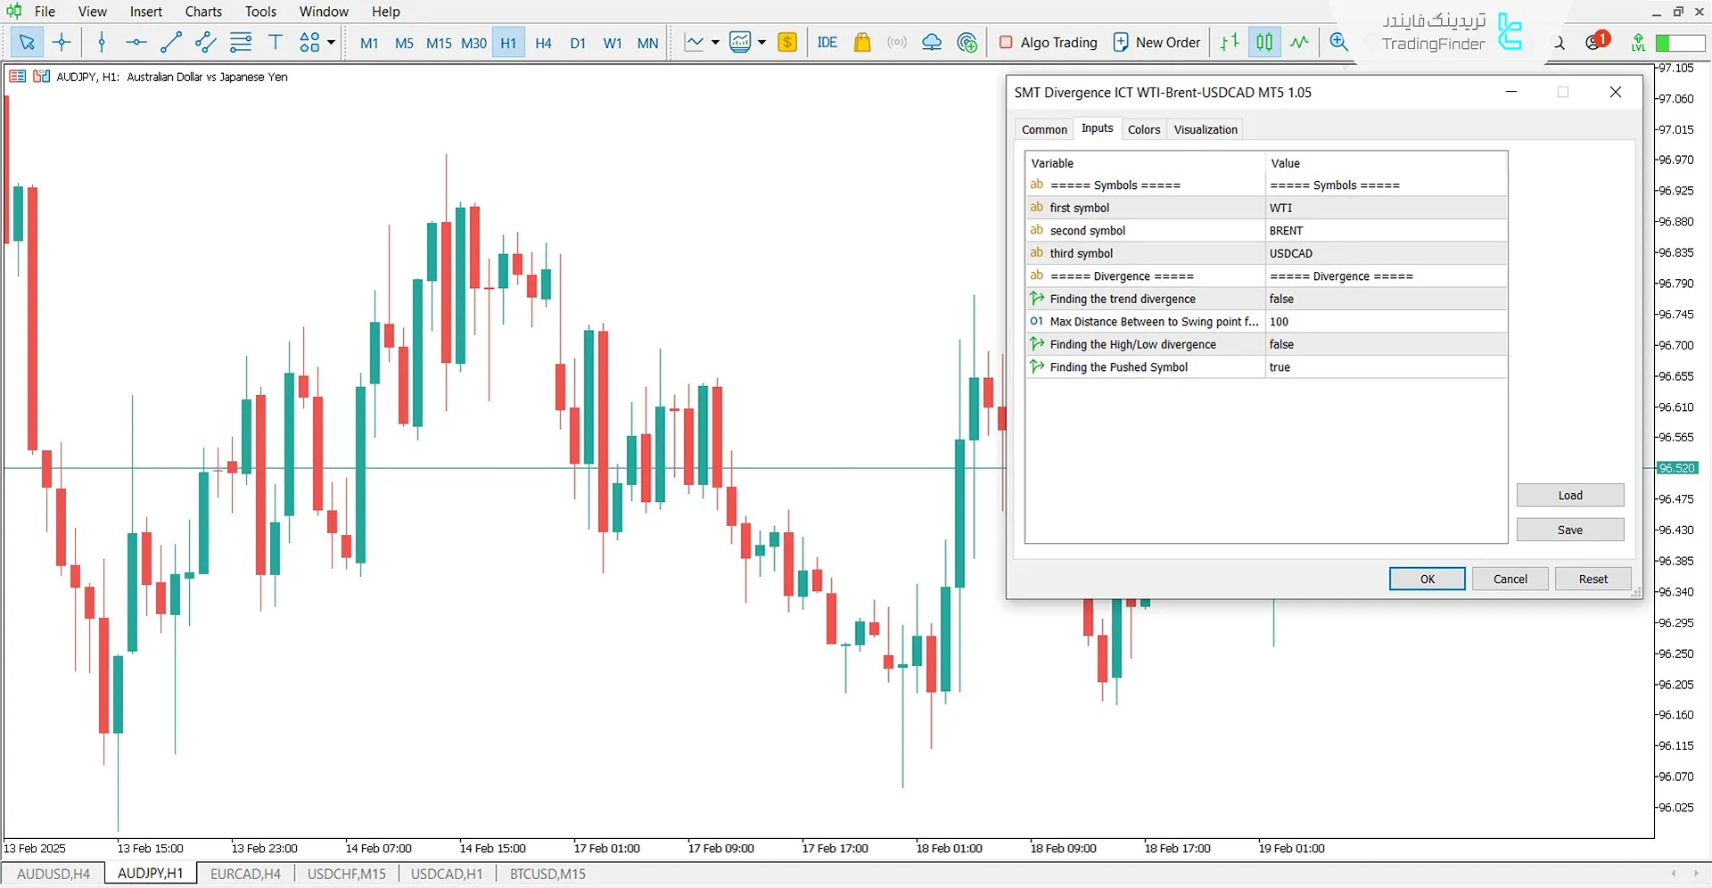
Task: Click the one-click trading panel icon
Action: [17, 77]
